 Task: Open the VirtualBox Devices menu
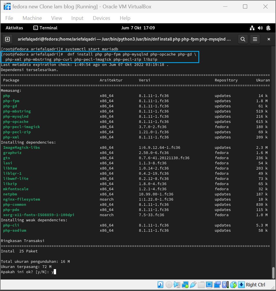click(101, 18)
